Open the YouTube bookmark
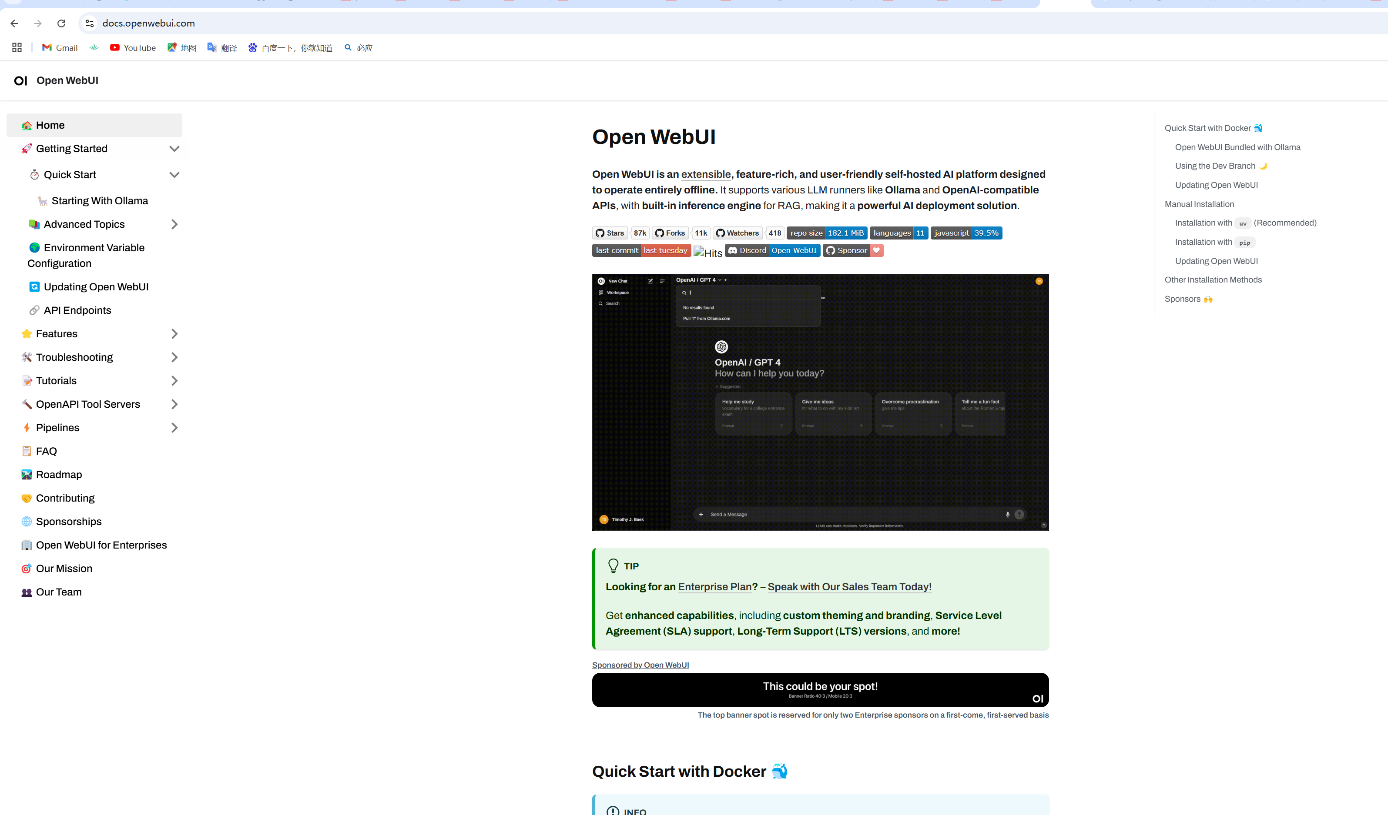 pyautogui.click(x=133, y=48)
